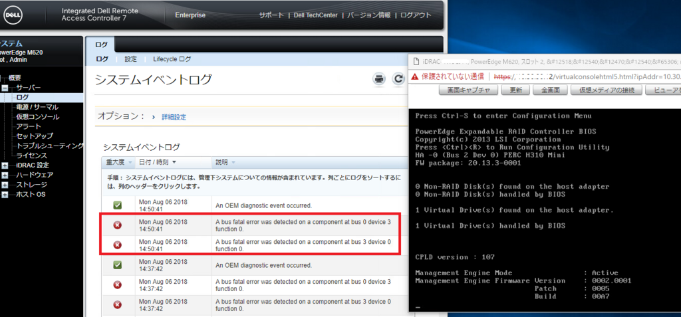Expand the ストレージ tree node
The image size is (681, 317).
coord(5,185)
